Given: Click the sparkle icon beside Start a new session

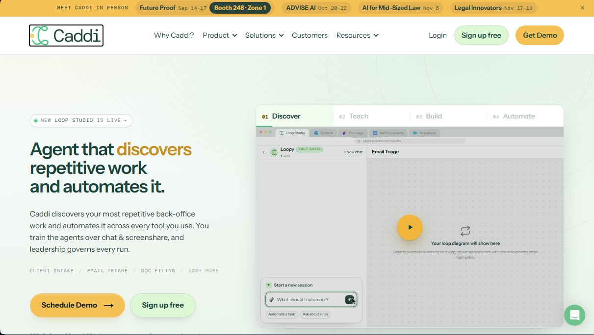Looking at the screenshot, I should pos(268,285).
